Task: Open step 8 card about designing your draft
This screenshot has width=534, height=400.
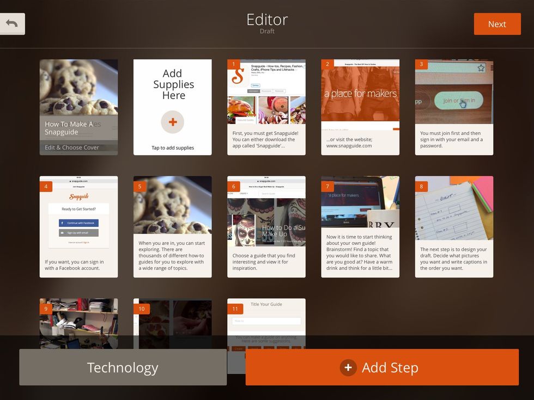Action: coord(454,226)
